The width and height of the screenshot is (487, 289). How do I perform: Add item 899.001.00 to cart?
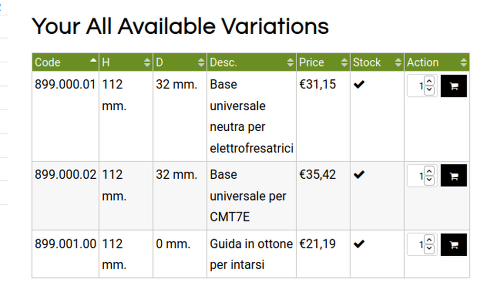pos(453,245)
